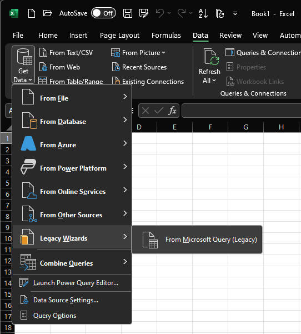Open From Database submenu
301x334 pixels.
click(x=72, y=122)
